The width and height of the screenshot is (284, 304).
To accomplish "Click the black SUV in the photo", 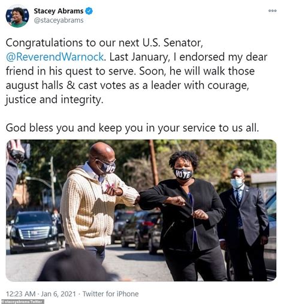I will (34, 231).
